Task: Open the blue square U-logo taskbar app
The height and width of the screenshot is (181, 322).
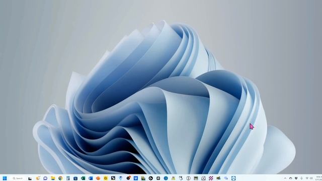Action: (136, 178)
